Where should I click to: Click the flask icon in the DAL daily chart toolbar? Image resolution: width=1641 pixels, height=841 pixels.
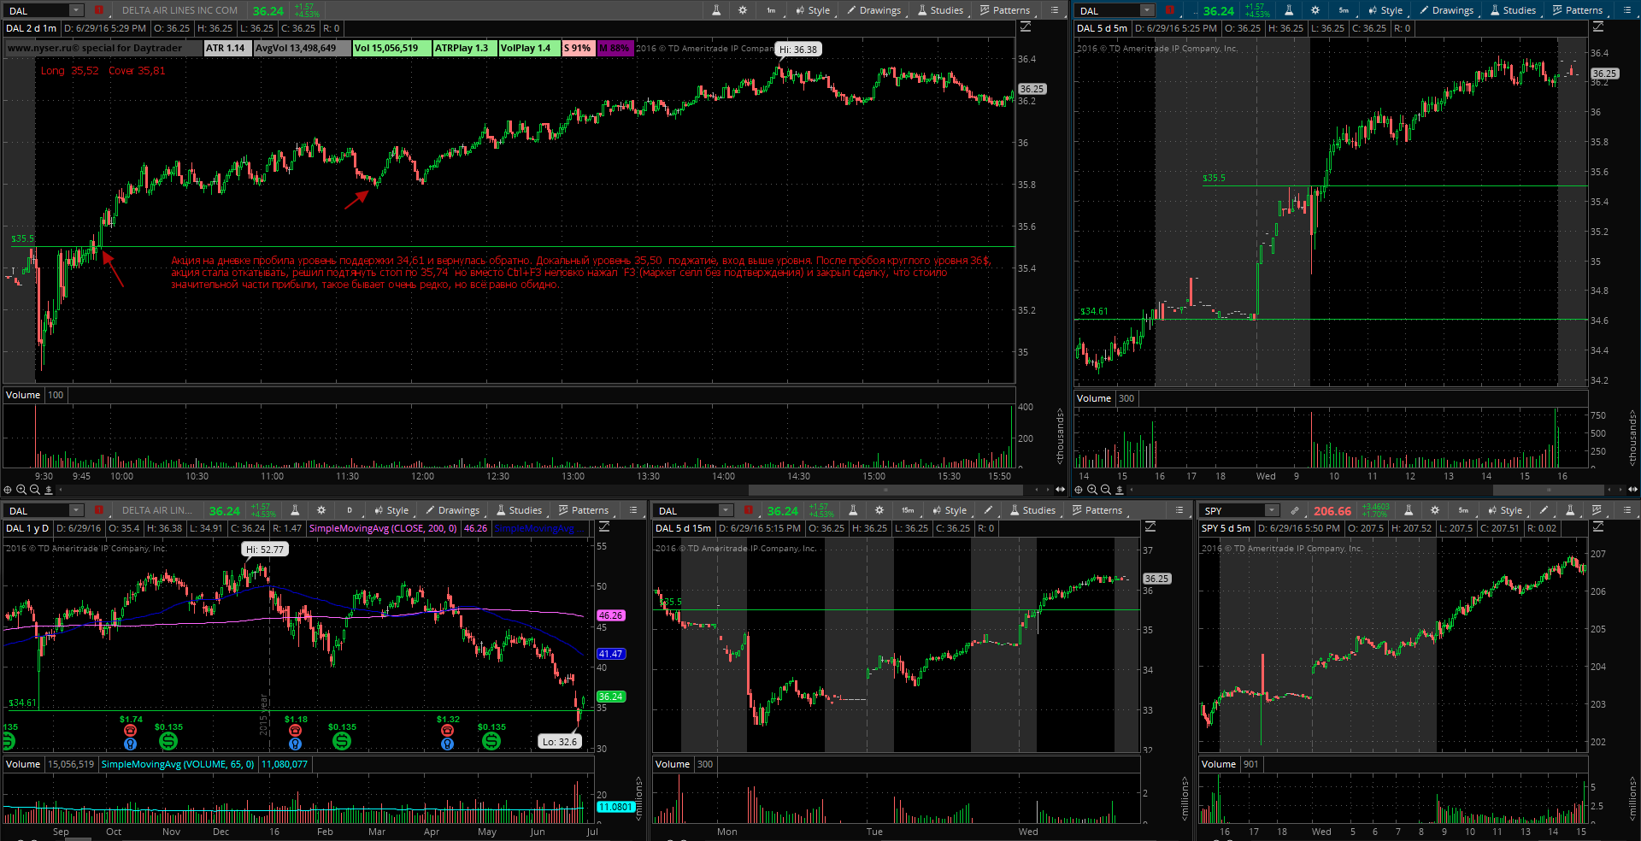(295, 510)
